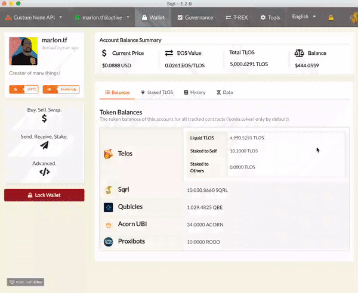Click the 0.0261 EOS/TLOS value
The image size is (358, 293).
185,66
